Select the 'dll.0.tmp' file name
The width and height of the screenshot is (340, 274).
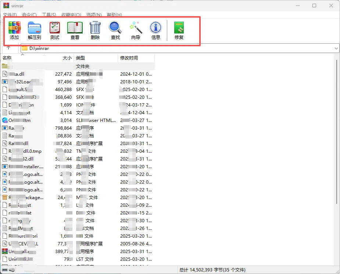[x=25, y=151]
